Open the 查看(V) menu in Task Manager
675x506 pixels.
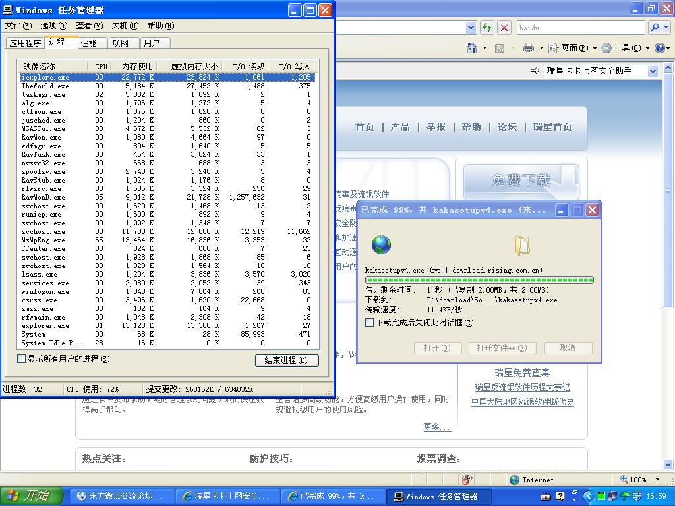point(90,26)
